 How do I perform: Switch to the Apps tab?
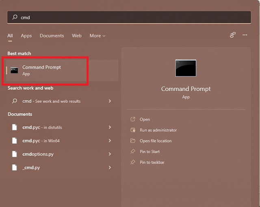[26, 36]
